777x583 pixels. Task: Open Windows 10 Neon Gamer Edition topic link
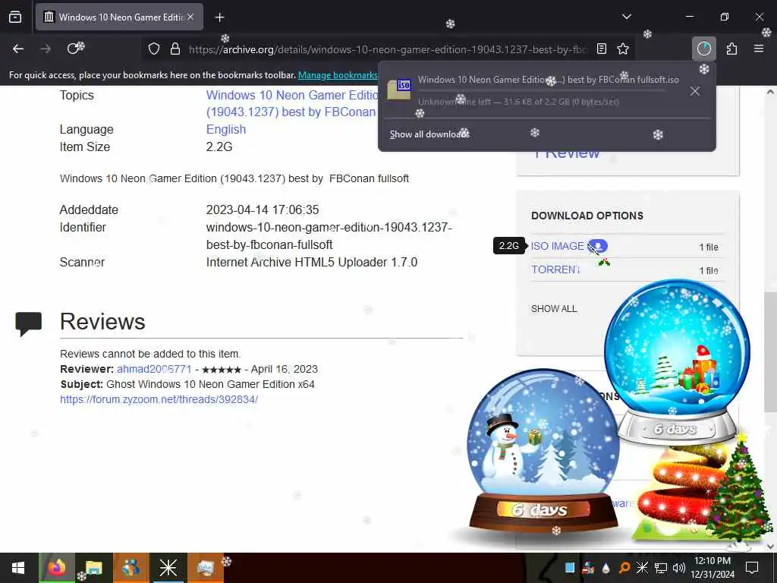(x=292, y=103)
